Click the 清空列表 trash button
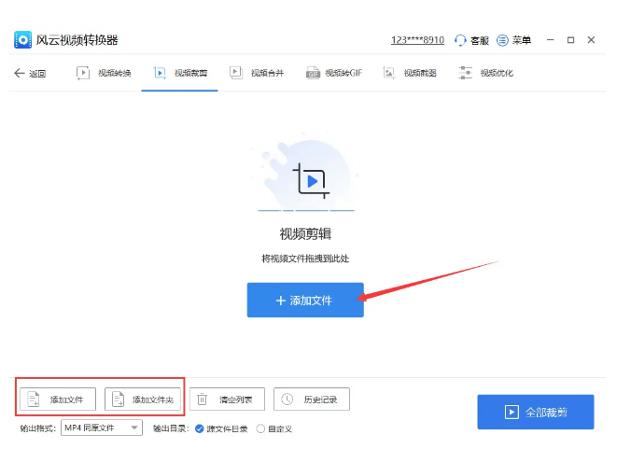 (227, 400)
